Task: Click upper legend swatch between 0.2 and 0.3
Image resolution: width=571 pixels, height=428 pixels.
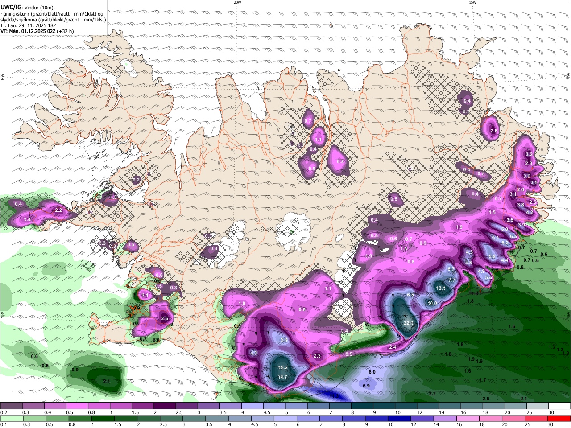Action: 11,406
